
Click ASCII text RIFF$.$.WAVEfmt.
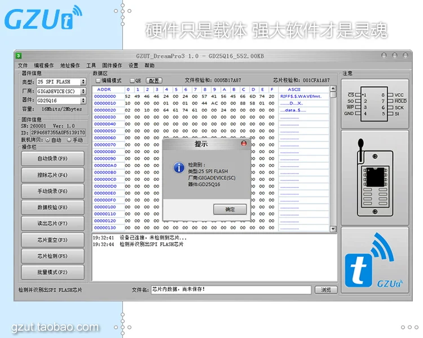[x=301, y=96]
